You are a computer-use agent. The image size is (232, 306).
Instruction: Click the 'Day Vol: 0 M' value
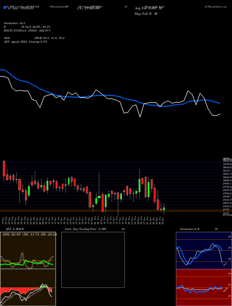(146, 14)
